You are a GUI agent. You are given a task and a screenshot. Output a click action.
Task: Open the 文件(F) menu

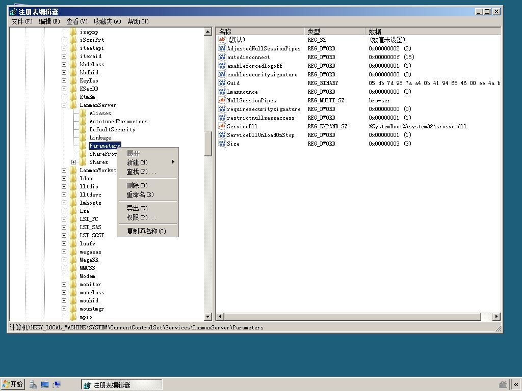(x=21, y=21)
